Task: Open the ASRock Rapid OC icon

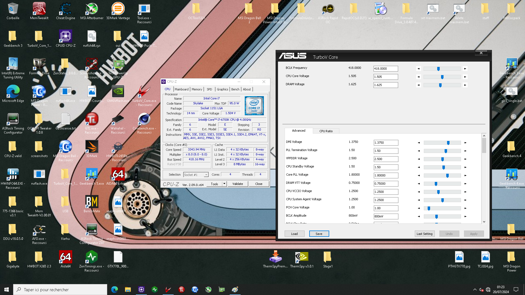Action: [328, 13]
